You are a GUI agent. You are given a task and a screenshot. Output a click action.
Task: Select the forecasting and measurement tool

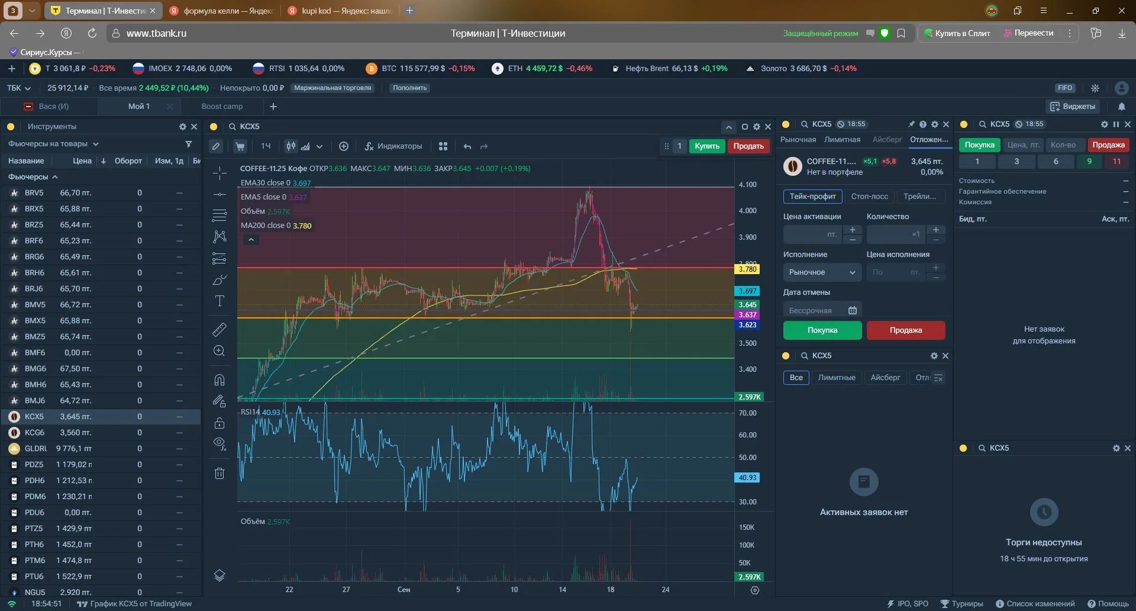(x=220, y=258)
